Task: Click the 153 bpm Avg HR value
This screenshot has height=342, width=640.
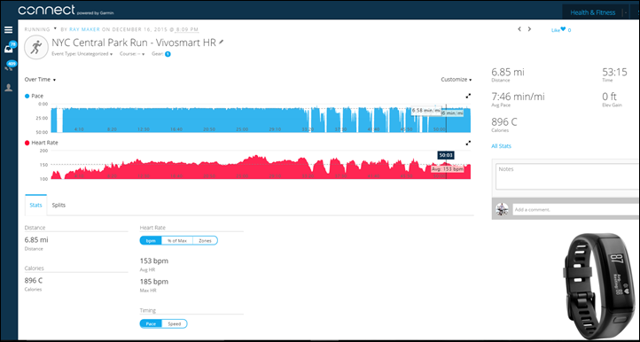Action: click(x=154, y=260)
